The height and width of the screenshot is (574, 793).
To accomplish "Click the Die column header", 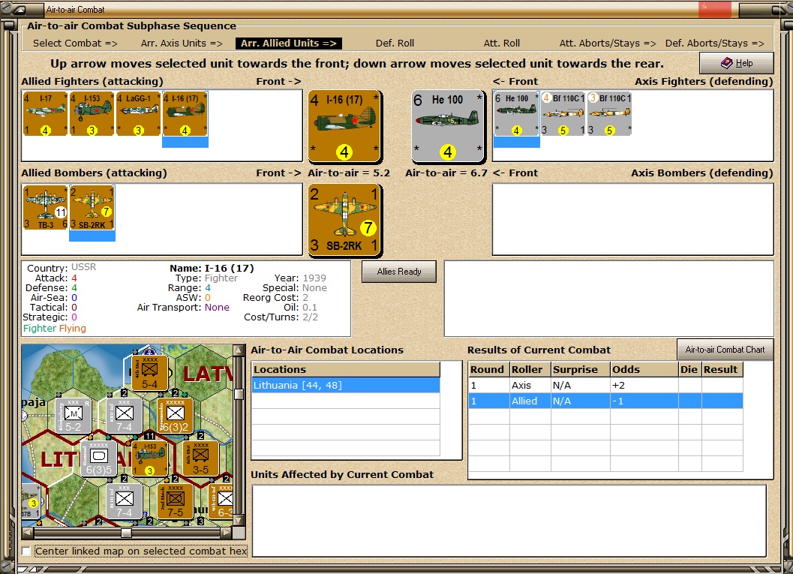I will [689, 370].
